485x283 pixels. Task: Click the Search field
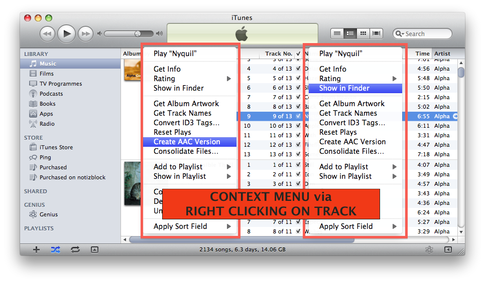point(422,34)
